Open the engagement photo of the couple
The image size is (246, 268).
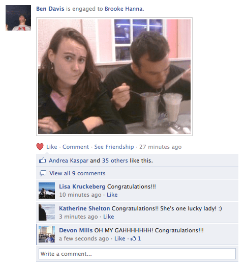coord(114,76)
